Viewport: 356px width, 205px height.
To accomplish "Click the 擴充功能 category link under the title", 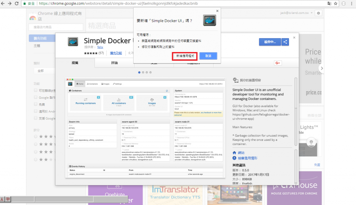I will (116, 53).
